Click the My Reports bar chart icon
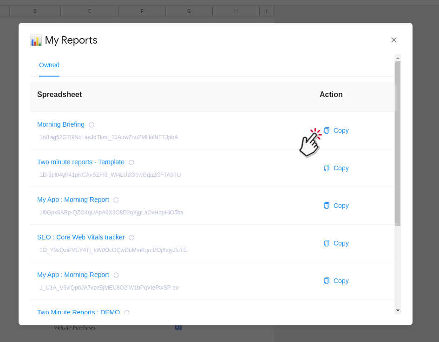Image resolution: width=439 pixels, height=342 pixels. [36, 40]
